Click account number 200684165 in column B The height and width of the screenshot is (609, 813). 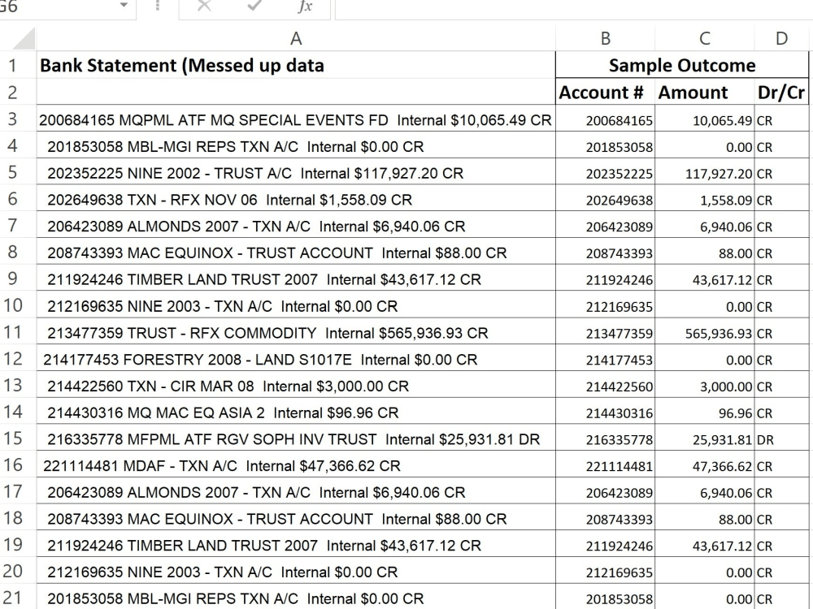tap(605, 119)
